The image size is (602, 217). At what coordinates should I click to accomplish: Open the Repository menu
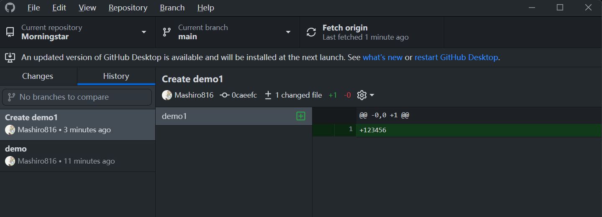(128, 8)
